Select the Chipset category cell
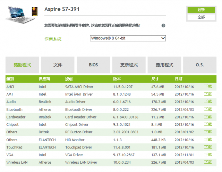 click(12, 124)
